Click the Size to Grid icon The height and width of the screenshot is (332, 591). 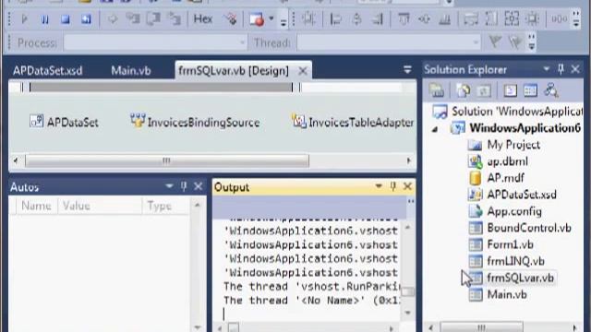click(x=533, y=18)
